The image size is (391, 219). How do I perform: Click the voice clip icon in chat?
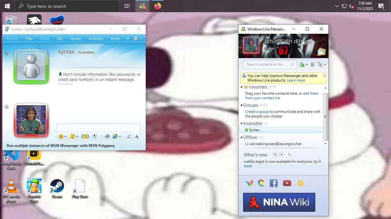(x=95, y=136)
